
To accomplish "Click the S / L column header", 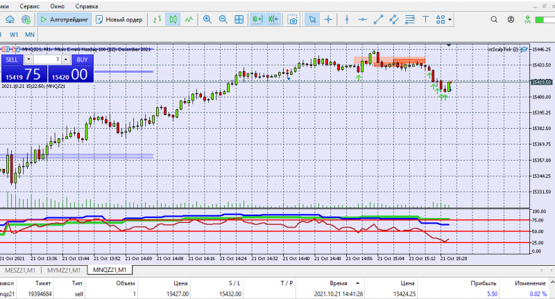I will click(234, 283).
